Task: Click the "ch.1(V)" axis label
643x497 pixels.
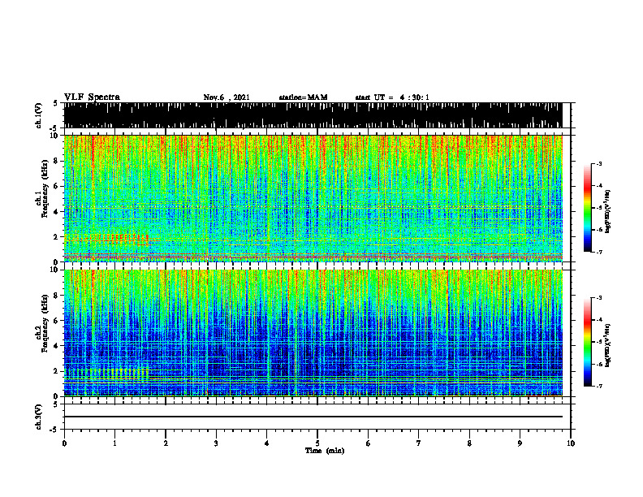Action: pyautogui.click(x=39, y=115)
